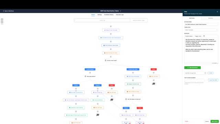Viewport: 220px width, 124px height.
Task: Focus the Test Phone Number field
Action: pyautogui.click(x=195, y=80)
